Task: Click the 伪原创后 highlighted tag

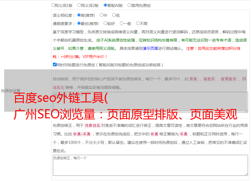Action: (x=93, y=125)
